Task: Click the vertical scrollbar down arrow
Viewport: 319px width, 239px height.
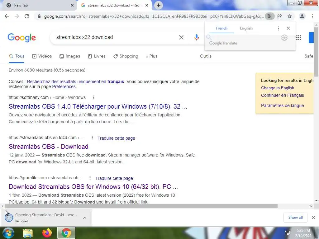Action: point(317,201)
